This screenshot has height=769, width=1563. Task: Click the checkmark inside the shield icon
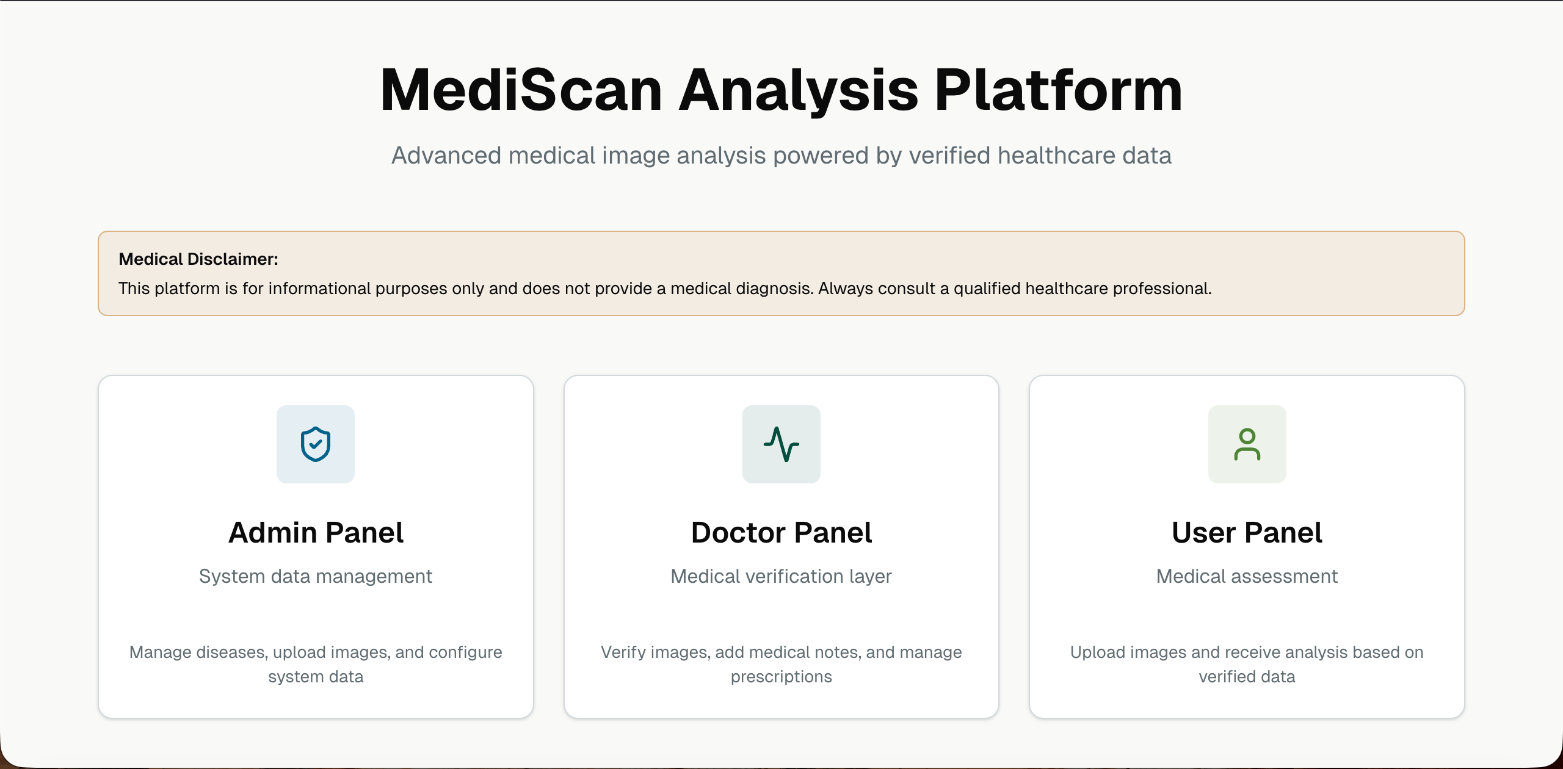tap(315, 446)
